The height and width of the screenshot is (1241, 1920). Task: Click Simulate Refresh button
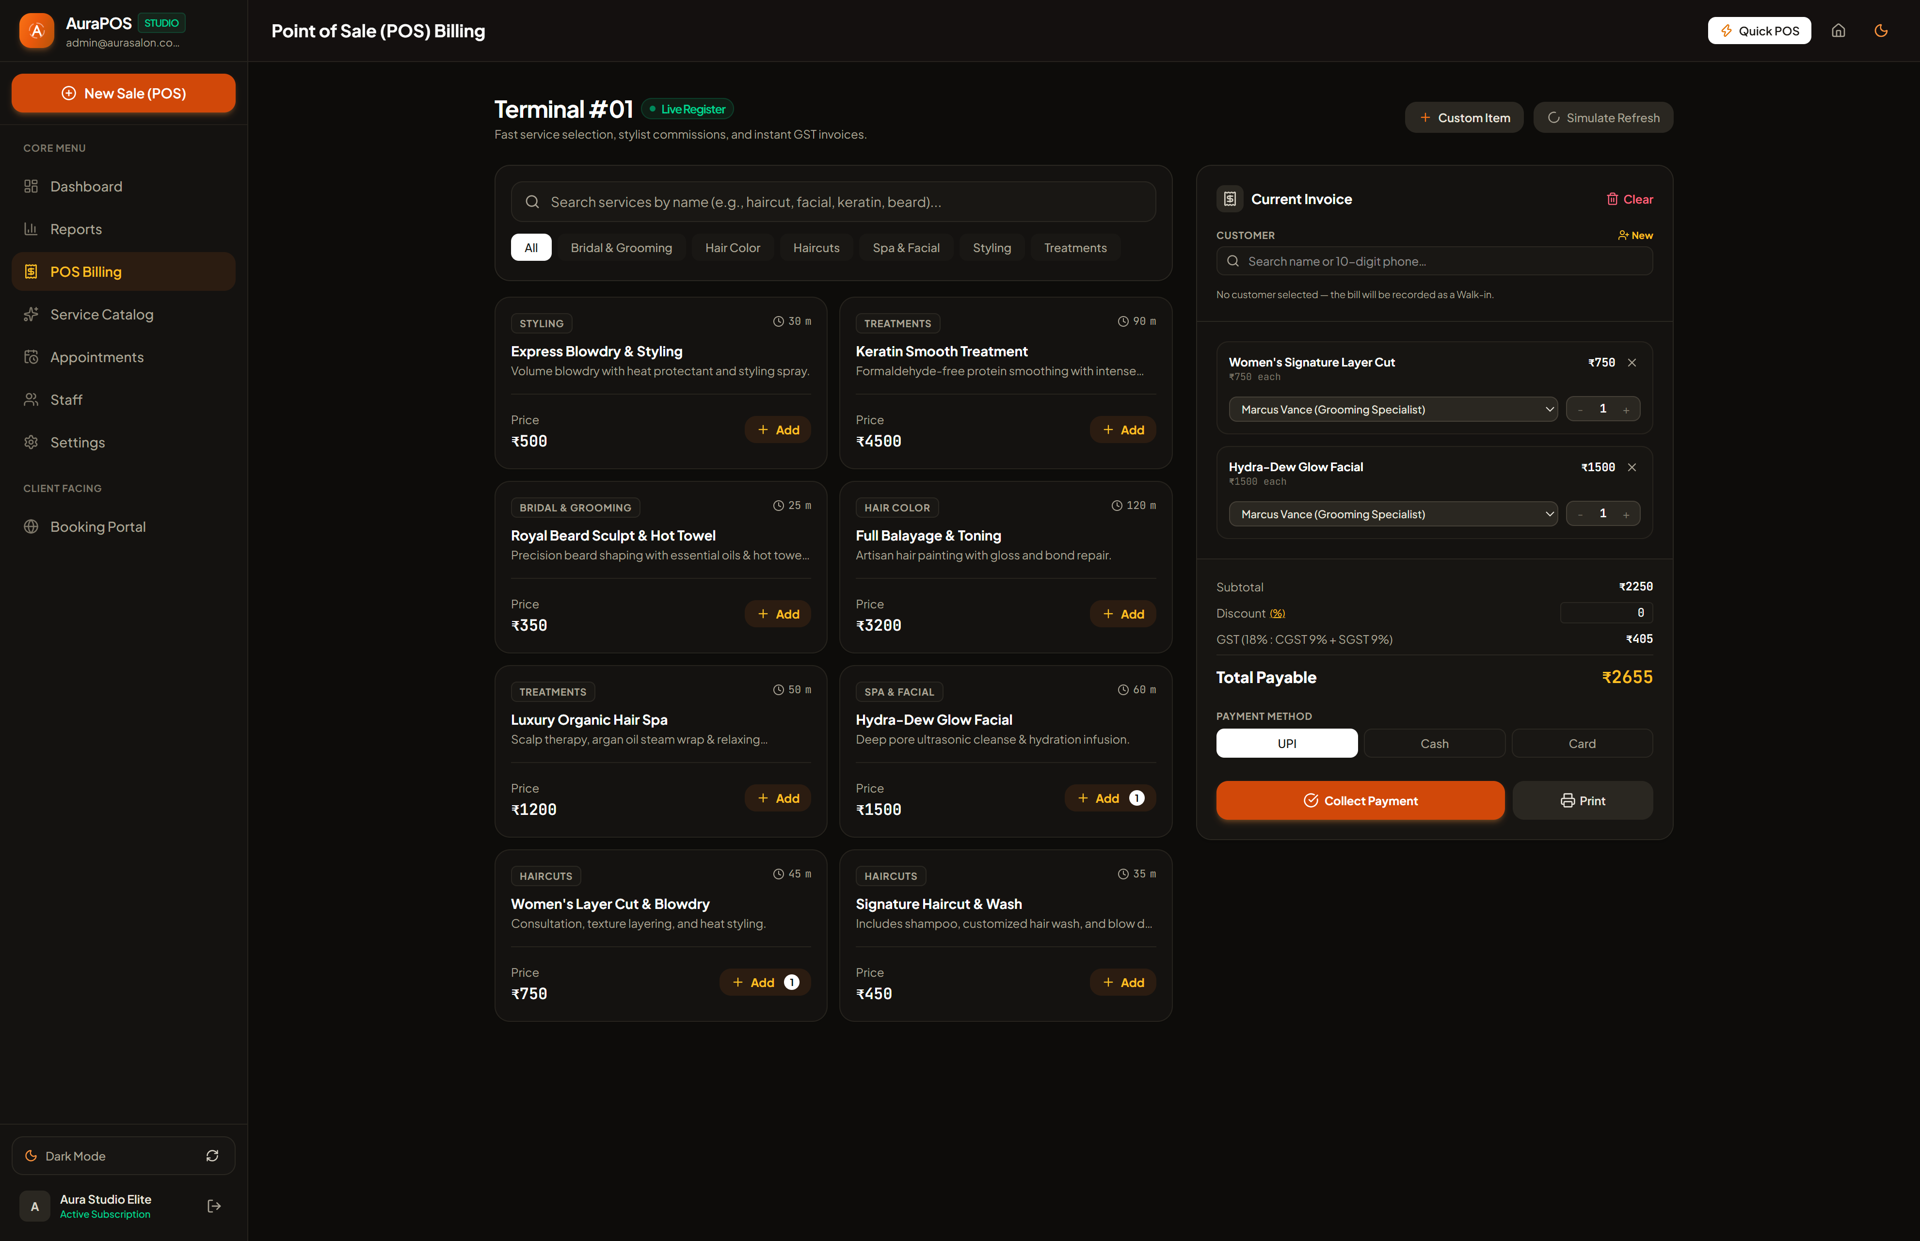click(1602, 118)
